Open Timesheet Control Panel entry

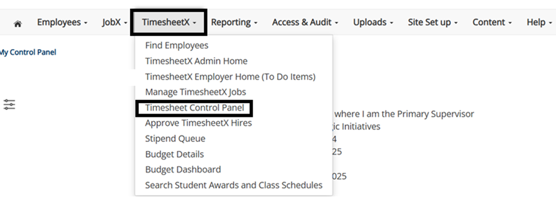(194, 108)
